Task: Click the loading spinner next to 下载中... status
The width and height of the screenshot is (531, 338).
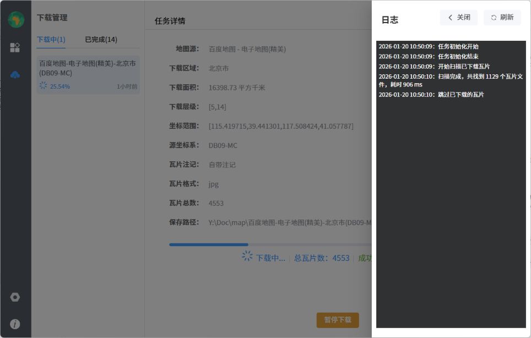Action: tap(247, 257)
